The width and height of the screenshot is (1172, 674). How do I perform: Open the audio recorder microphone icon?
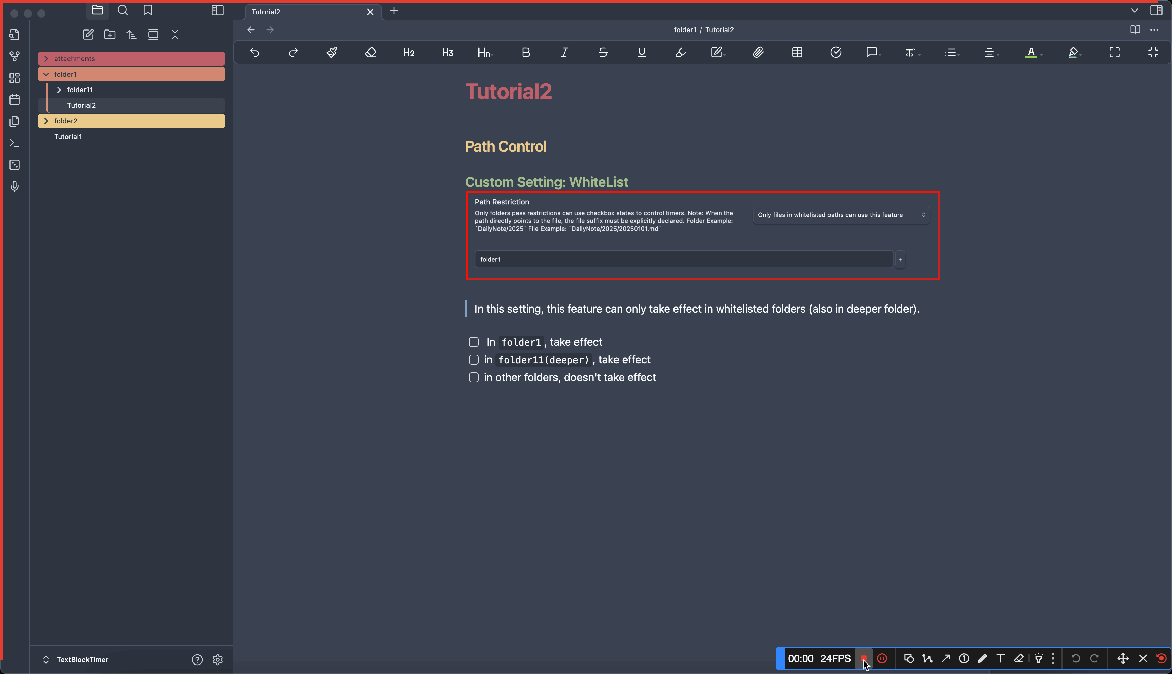coord(14,186)
